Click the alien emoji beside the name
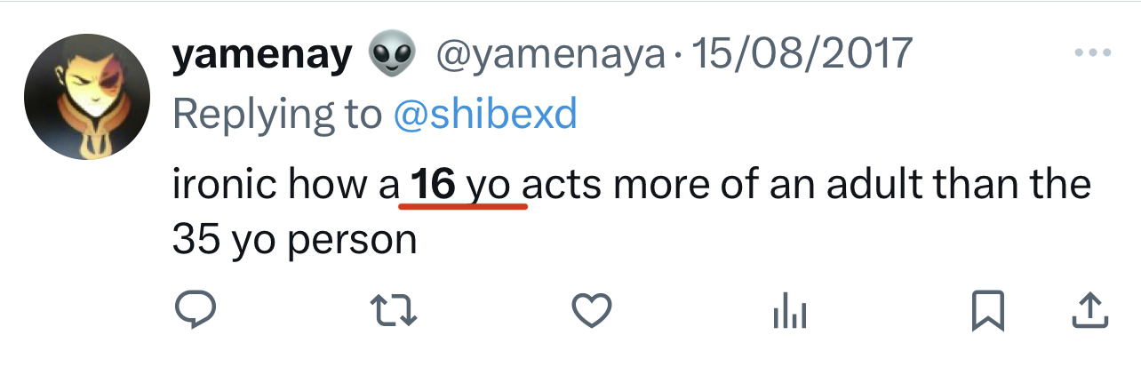Image resolution: width=1141 pixels, height=367 pixels. (x=394, y=56)
